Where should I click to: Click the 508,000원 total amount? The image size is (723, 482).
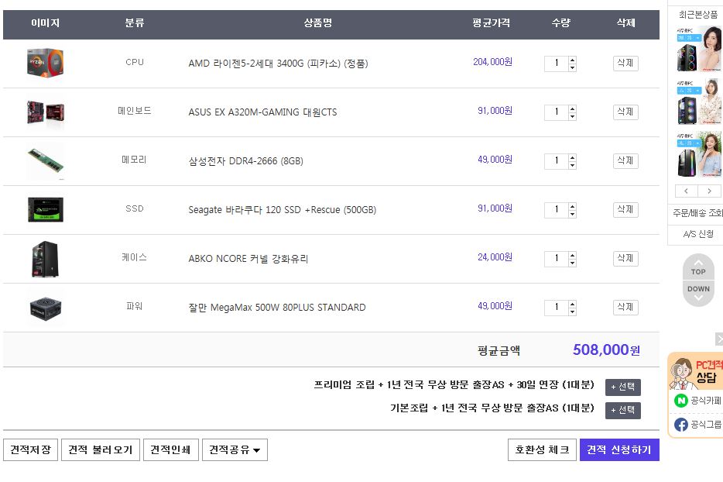click(606, 350)
